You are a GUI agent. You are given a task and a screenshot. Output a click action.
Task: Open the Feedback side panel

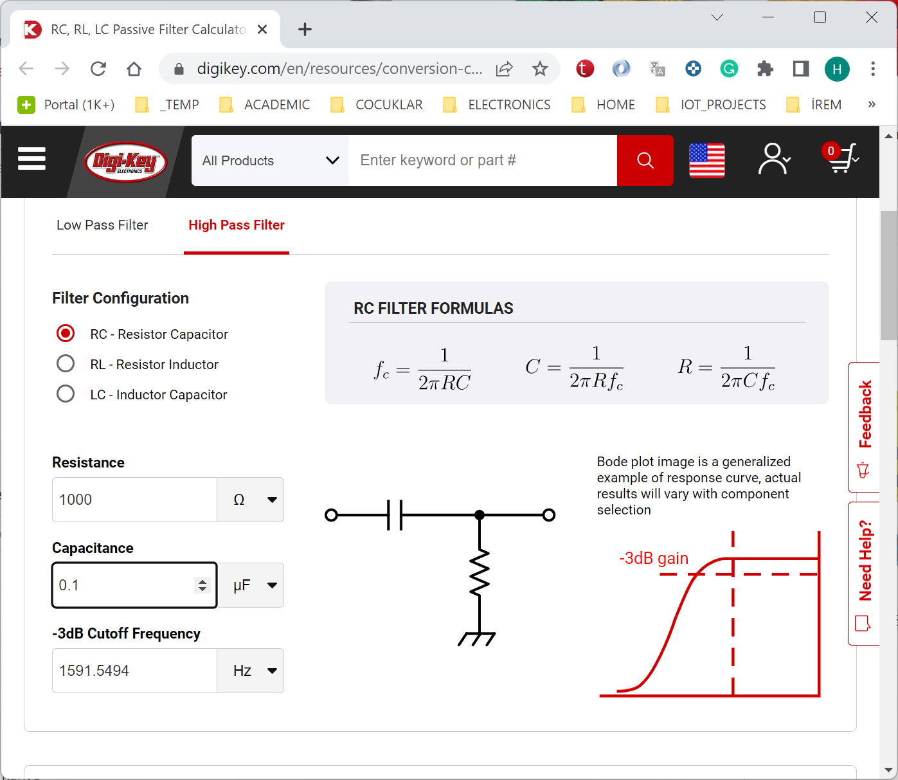click(x=865, y=427)
